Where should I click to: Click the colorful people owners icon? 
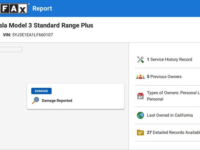pyautogui.click(x=141, y=77)
